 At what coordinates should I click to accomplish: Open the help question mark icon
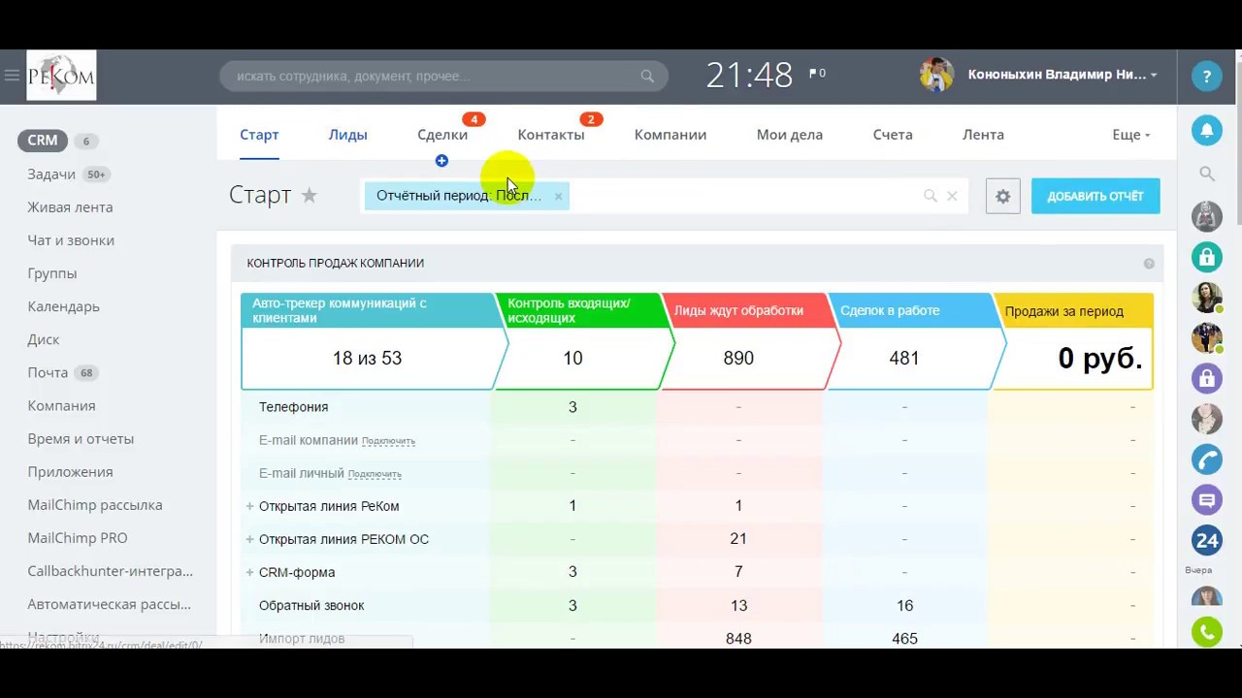(x=1206, y=77)
